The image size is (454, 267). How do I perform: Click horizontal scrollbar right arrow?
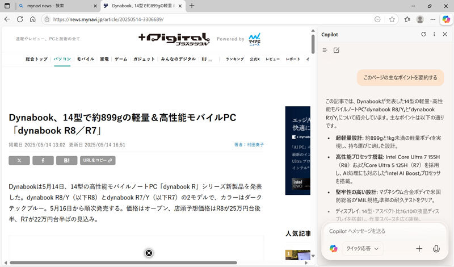tap(306, 262)
